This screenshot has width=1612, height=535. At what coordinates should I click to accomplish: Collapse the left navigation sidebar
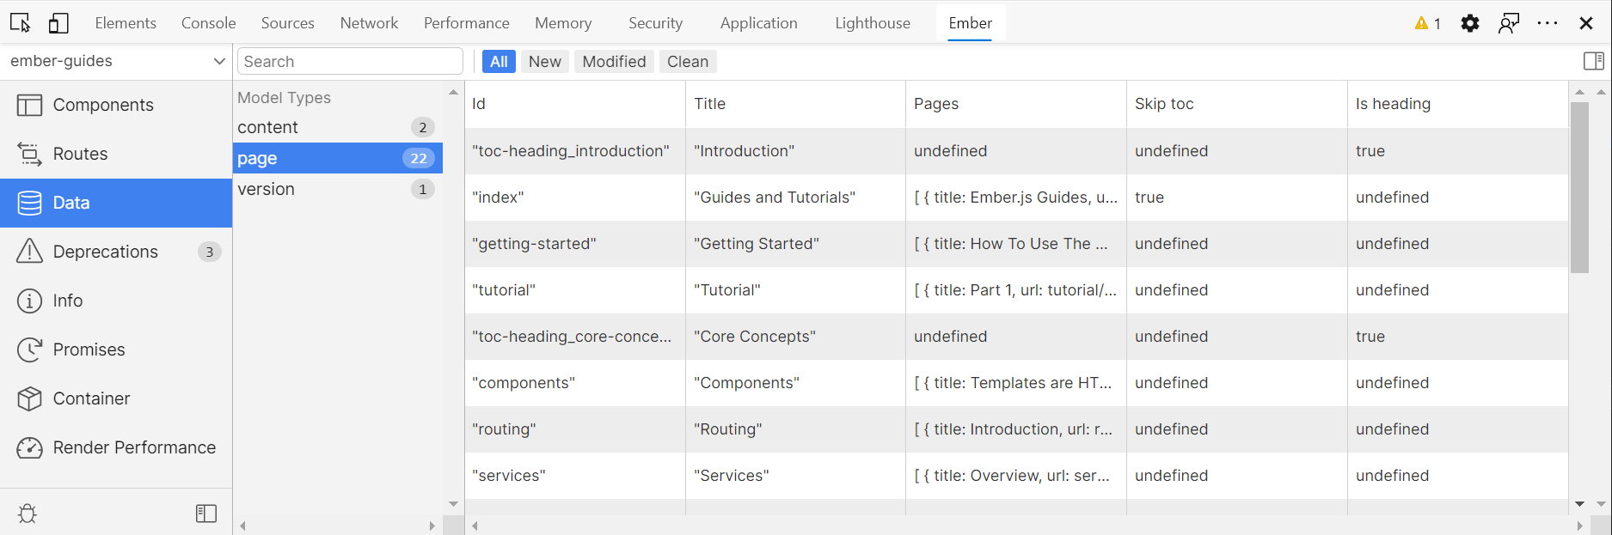tap(206, 514)
